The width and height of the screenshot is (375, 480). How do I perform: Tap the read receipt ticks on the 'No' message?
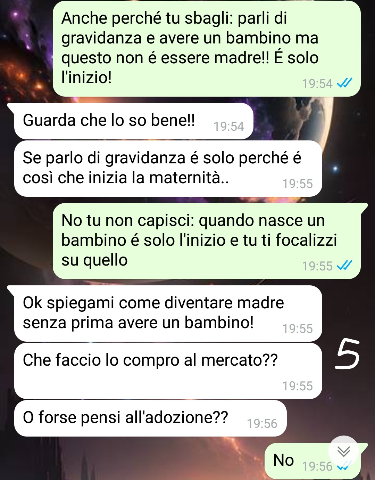point(344,466)
